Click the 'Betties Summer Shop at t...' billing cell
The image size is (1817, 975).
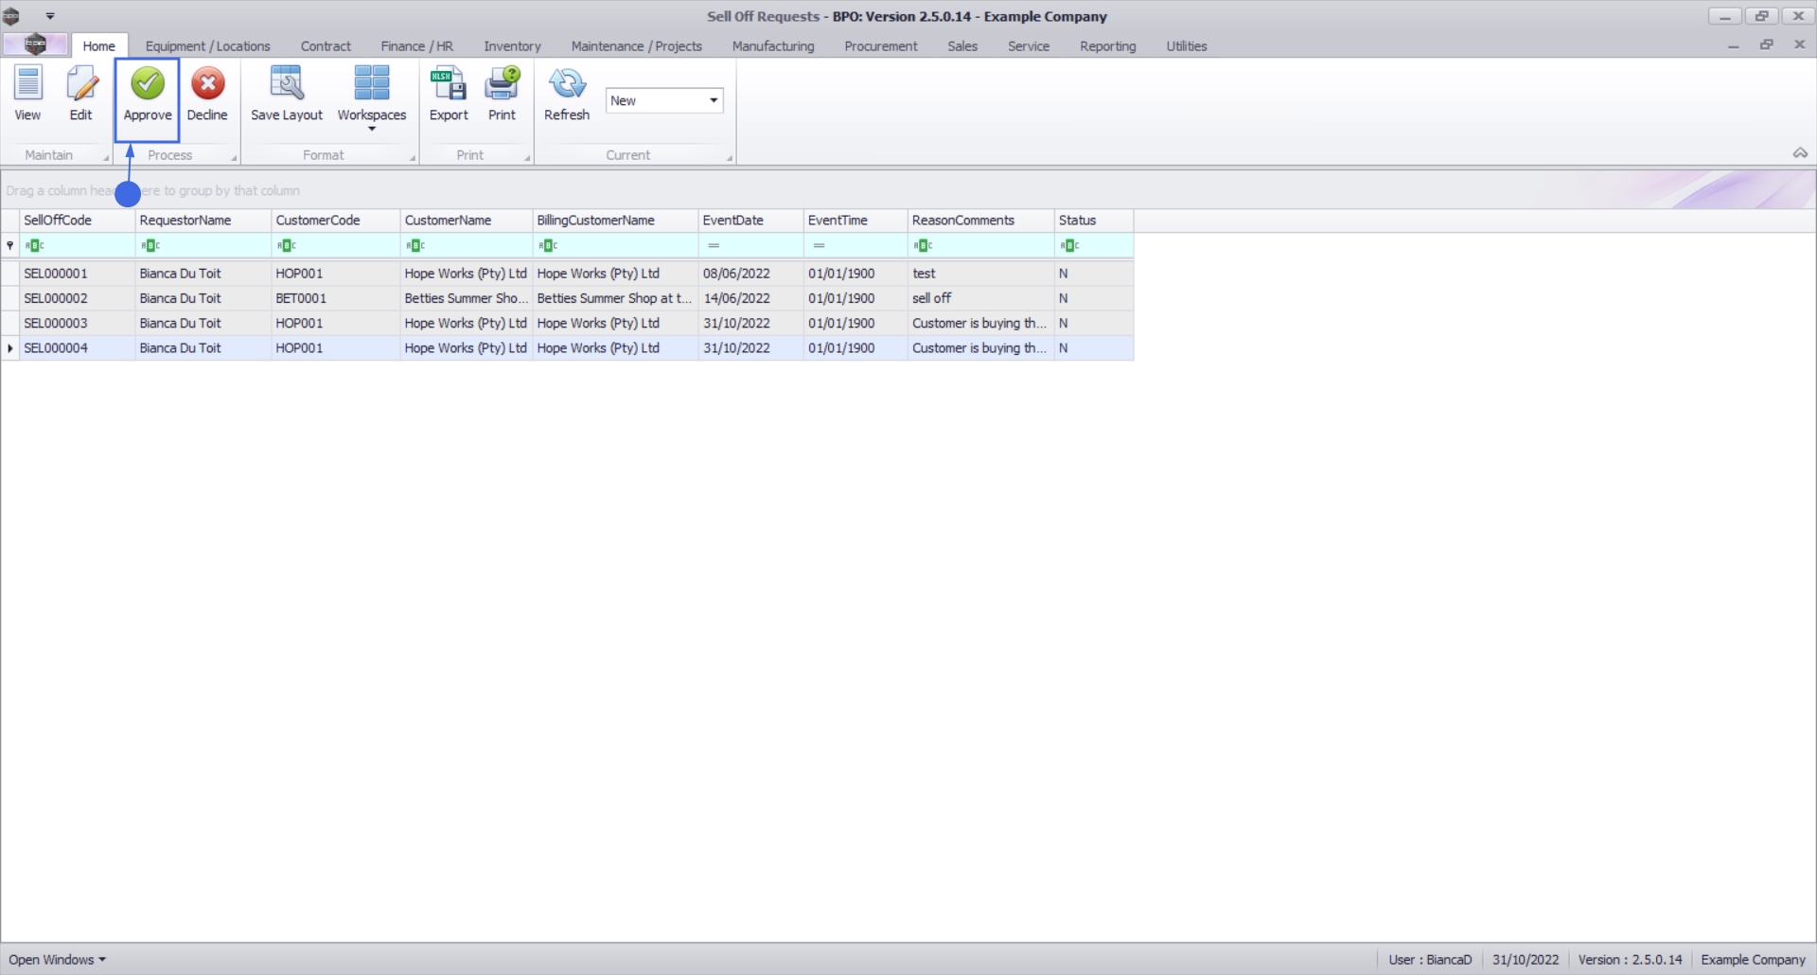click(x=614, y=298)
